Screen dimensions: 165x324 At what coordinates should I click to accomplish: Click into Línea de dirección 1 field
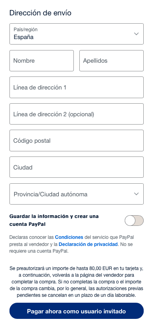click(77, 88)
